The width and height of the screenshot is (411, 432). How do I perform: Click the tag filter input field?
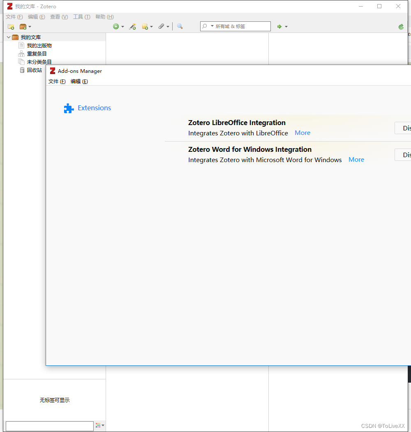tap(50, 426)
